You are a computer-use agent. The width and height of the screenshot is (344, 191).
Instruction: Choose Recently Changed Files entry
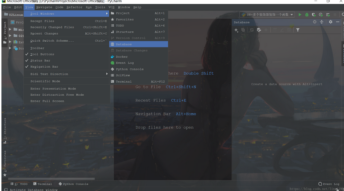click(x=67, y=27)
